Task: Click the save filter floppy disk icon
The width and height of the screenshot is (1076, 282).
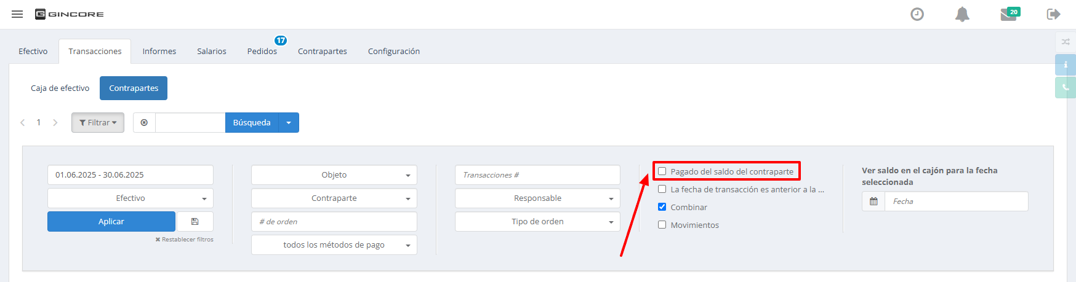Action: [x=195, y=221]
